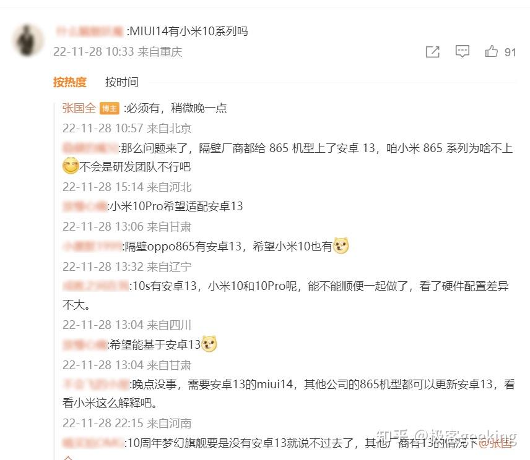This screenshot has height=460, width=530.
Task: Click the like count 91
Action: click(510, 53)
